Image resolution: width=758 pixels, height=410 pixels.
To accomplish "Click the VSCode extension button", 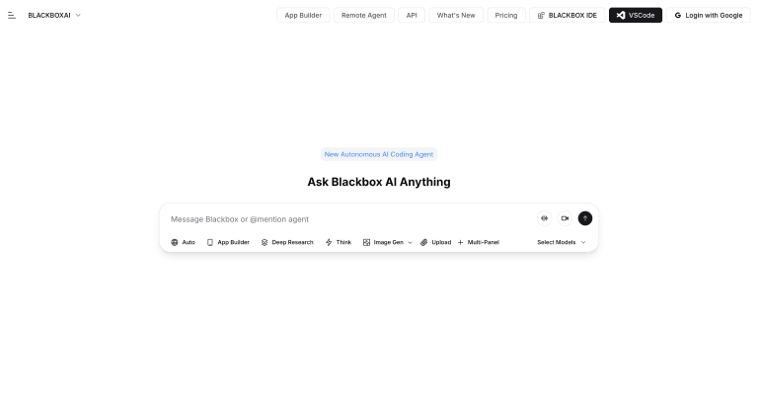I will point(636,16).
